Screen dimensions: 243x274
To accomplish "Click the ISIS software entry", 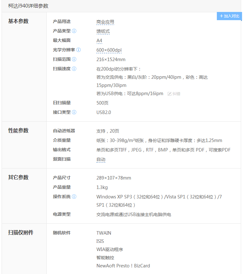I will tap(100, 241).
